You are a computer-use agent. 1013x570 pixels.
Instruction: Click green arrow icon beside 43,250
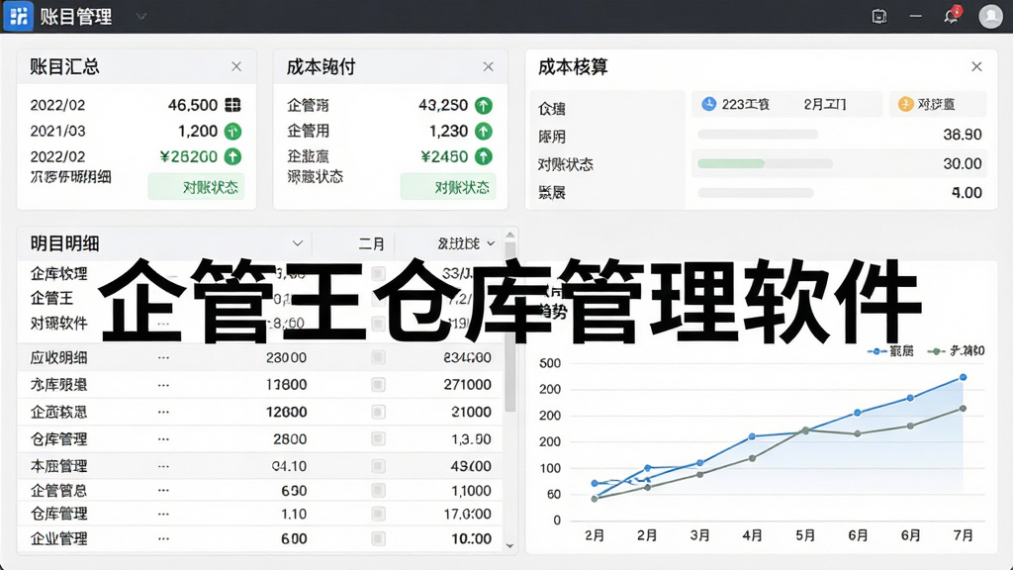click(x=483, y=105)
